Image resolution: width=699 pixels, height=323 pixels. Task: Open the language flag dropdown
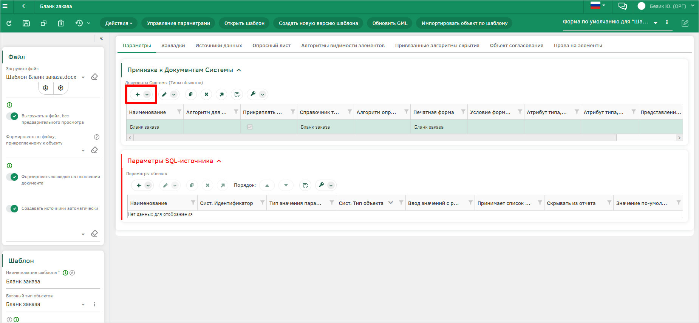coord(598,5)
